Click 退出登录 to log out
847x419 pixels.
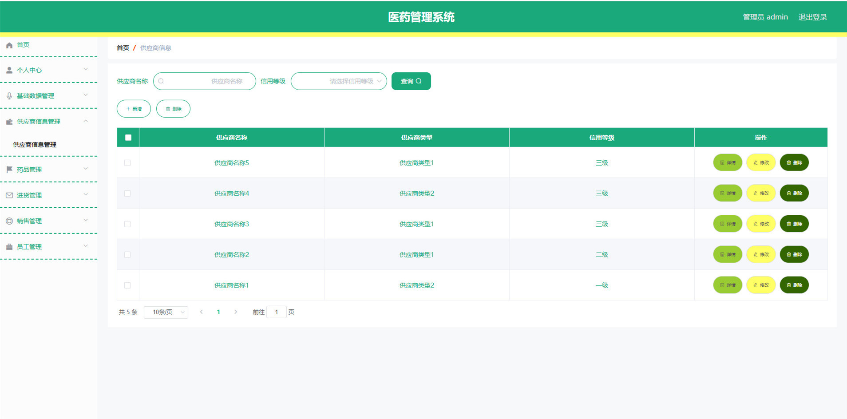812,17
